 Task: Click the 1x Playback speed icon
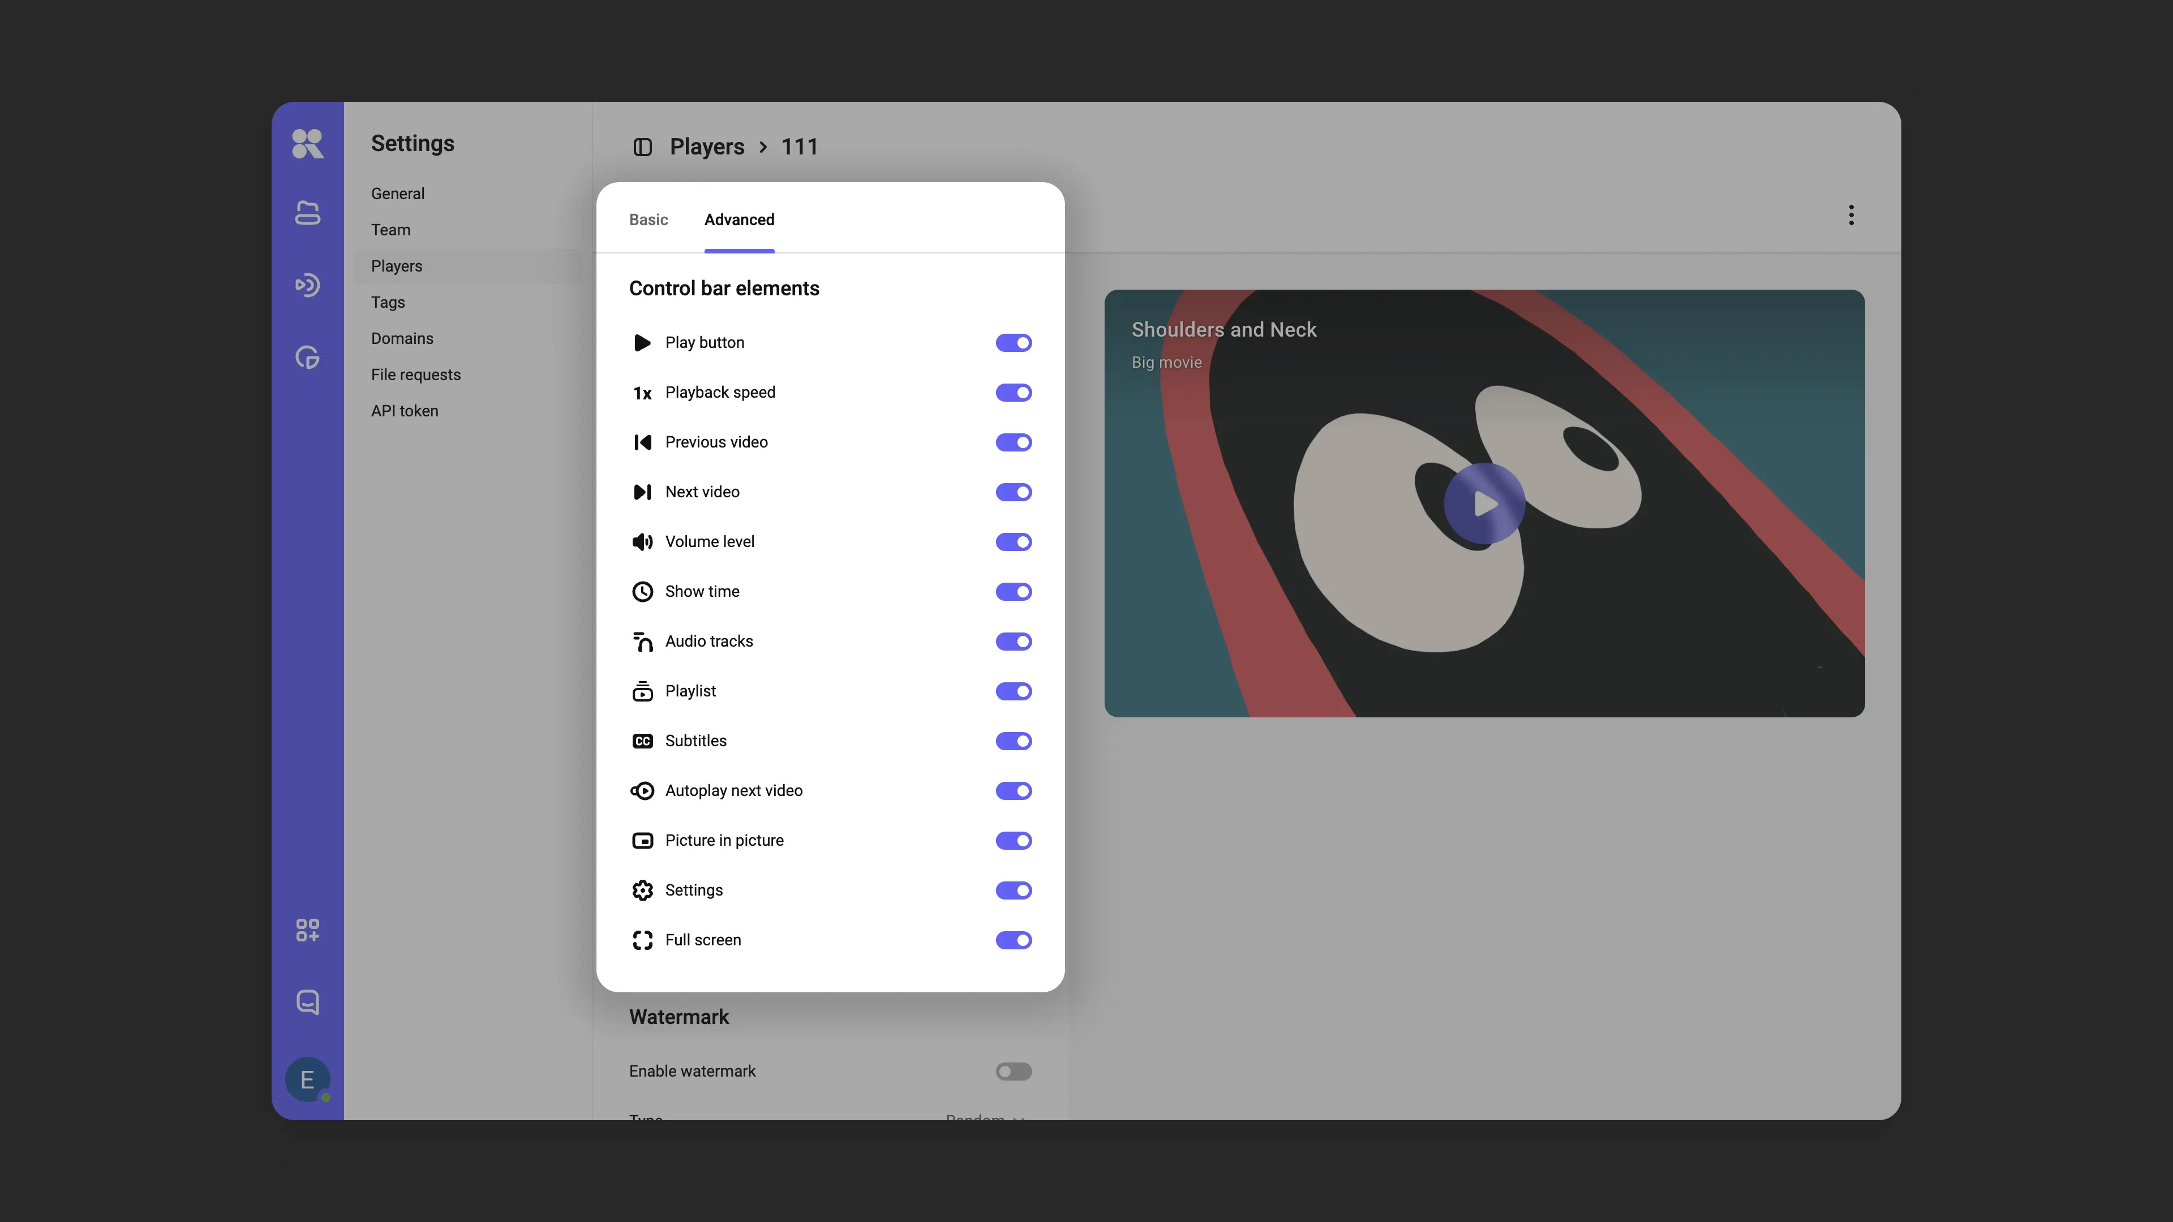(x=642, y=393)
